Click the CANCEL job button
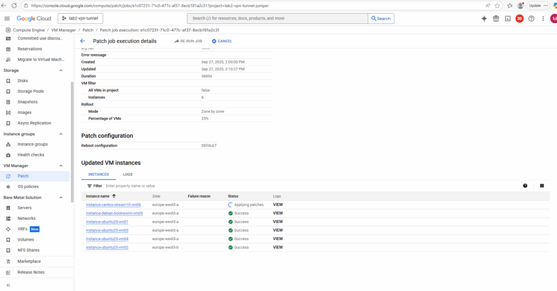This screenshot has height=291, width=557. [x=222, y=41]
